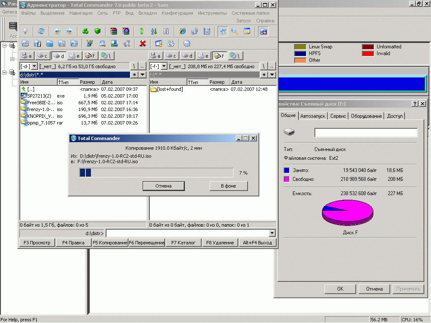Click the green up-down arrows icon
Screen dimensions: 431x323
[141, 31]
